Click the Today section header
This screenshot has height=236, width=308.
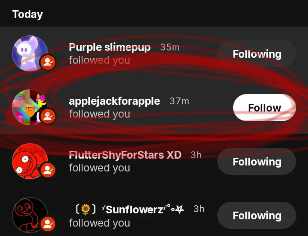(x=27, y=14)
